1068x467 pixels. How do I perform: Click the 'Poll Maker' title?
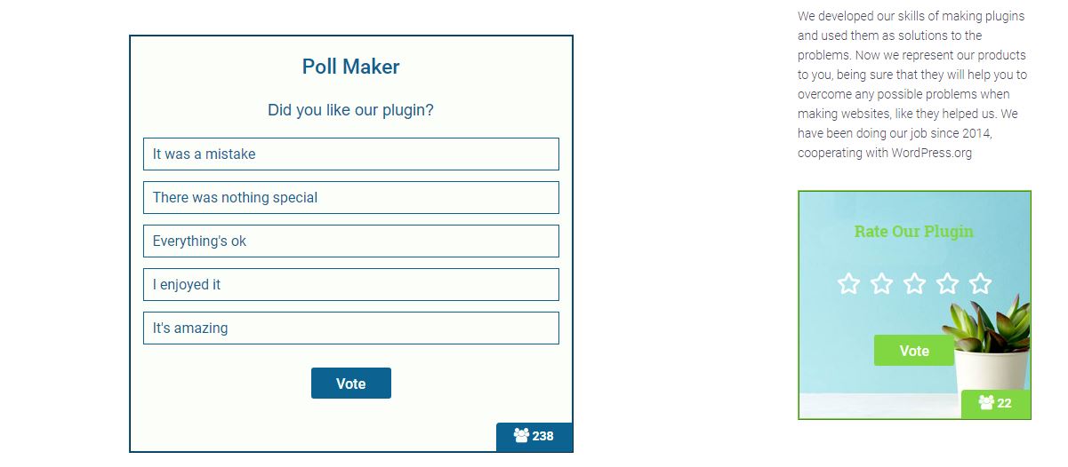coord(350,67)
